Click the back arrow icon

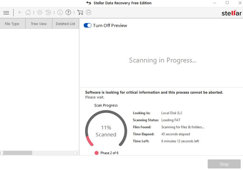pos(20,12)
